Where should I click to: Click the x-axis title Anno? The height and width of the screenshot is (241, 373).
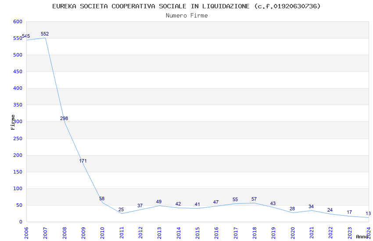[x=362, y=237]
